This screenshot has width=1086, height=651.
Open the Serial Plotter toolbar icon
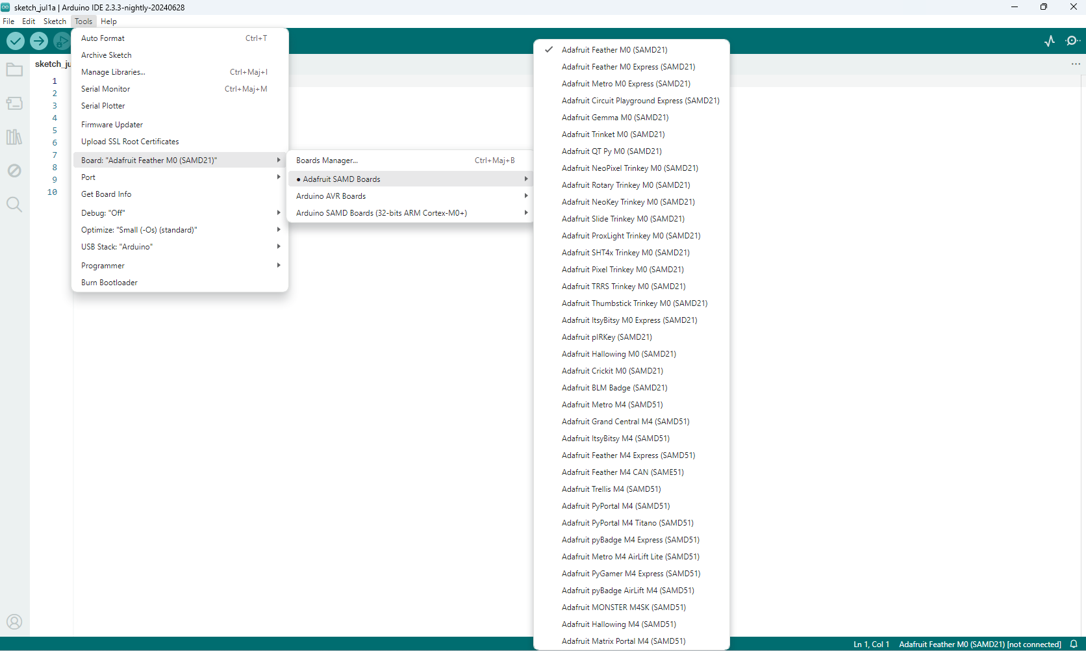point(1050,41)
